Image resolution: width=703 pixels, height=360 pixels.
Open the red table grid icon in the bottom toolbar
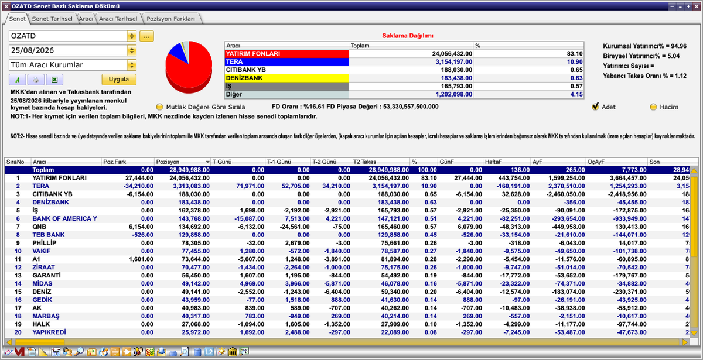[56, 352]
